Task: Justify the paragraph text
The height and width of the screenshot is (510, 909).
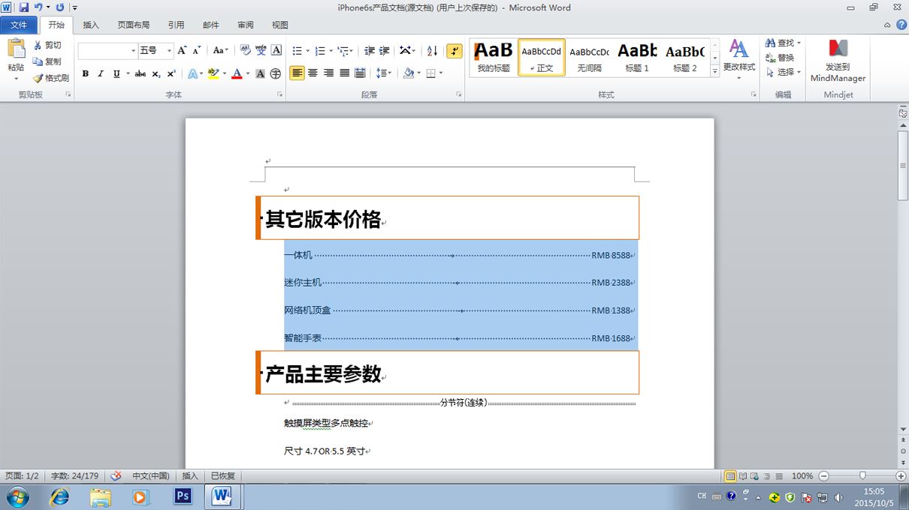Action: [x=344, y=73]
